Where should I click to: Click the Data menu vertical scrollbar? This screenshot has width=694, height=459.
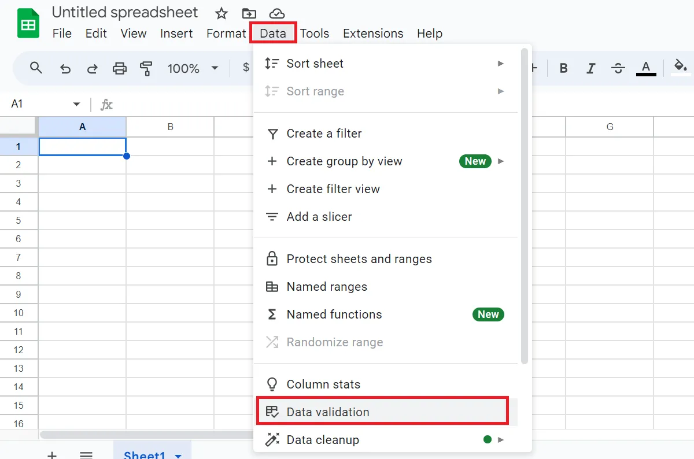click(525, 206)
